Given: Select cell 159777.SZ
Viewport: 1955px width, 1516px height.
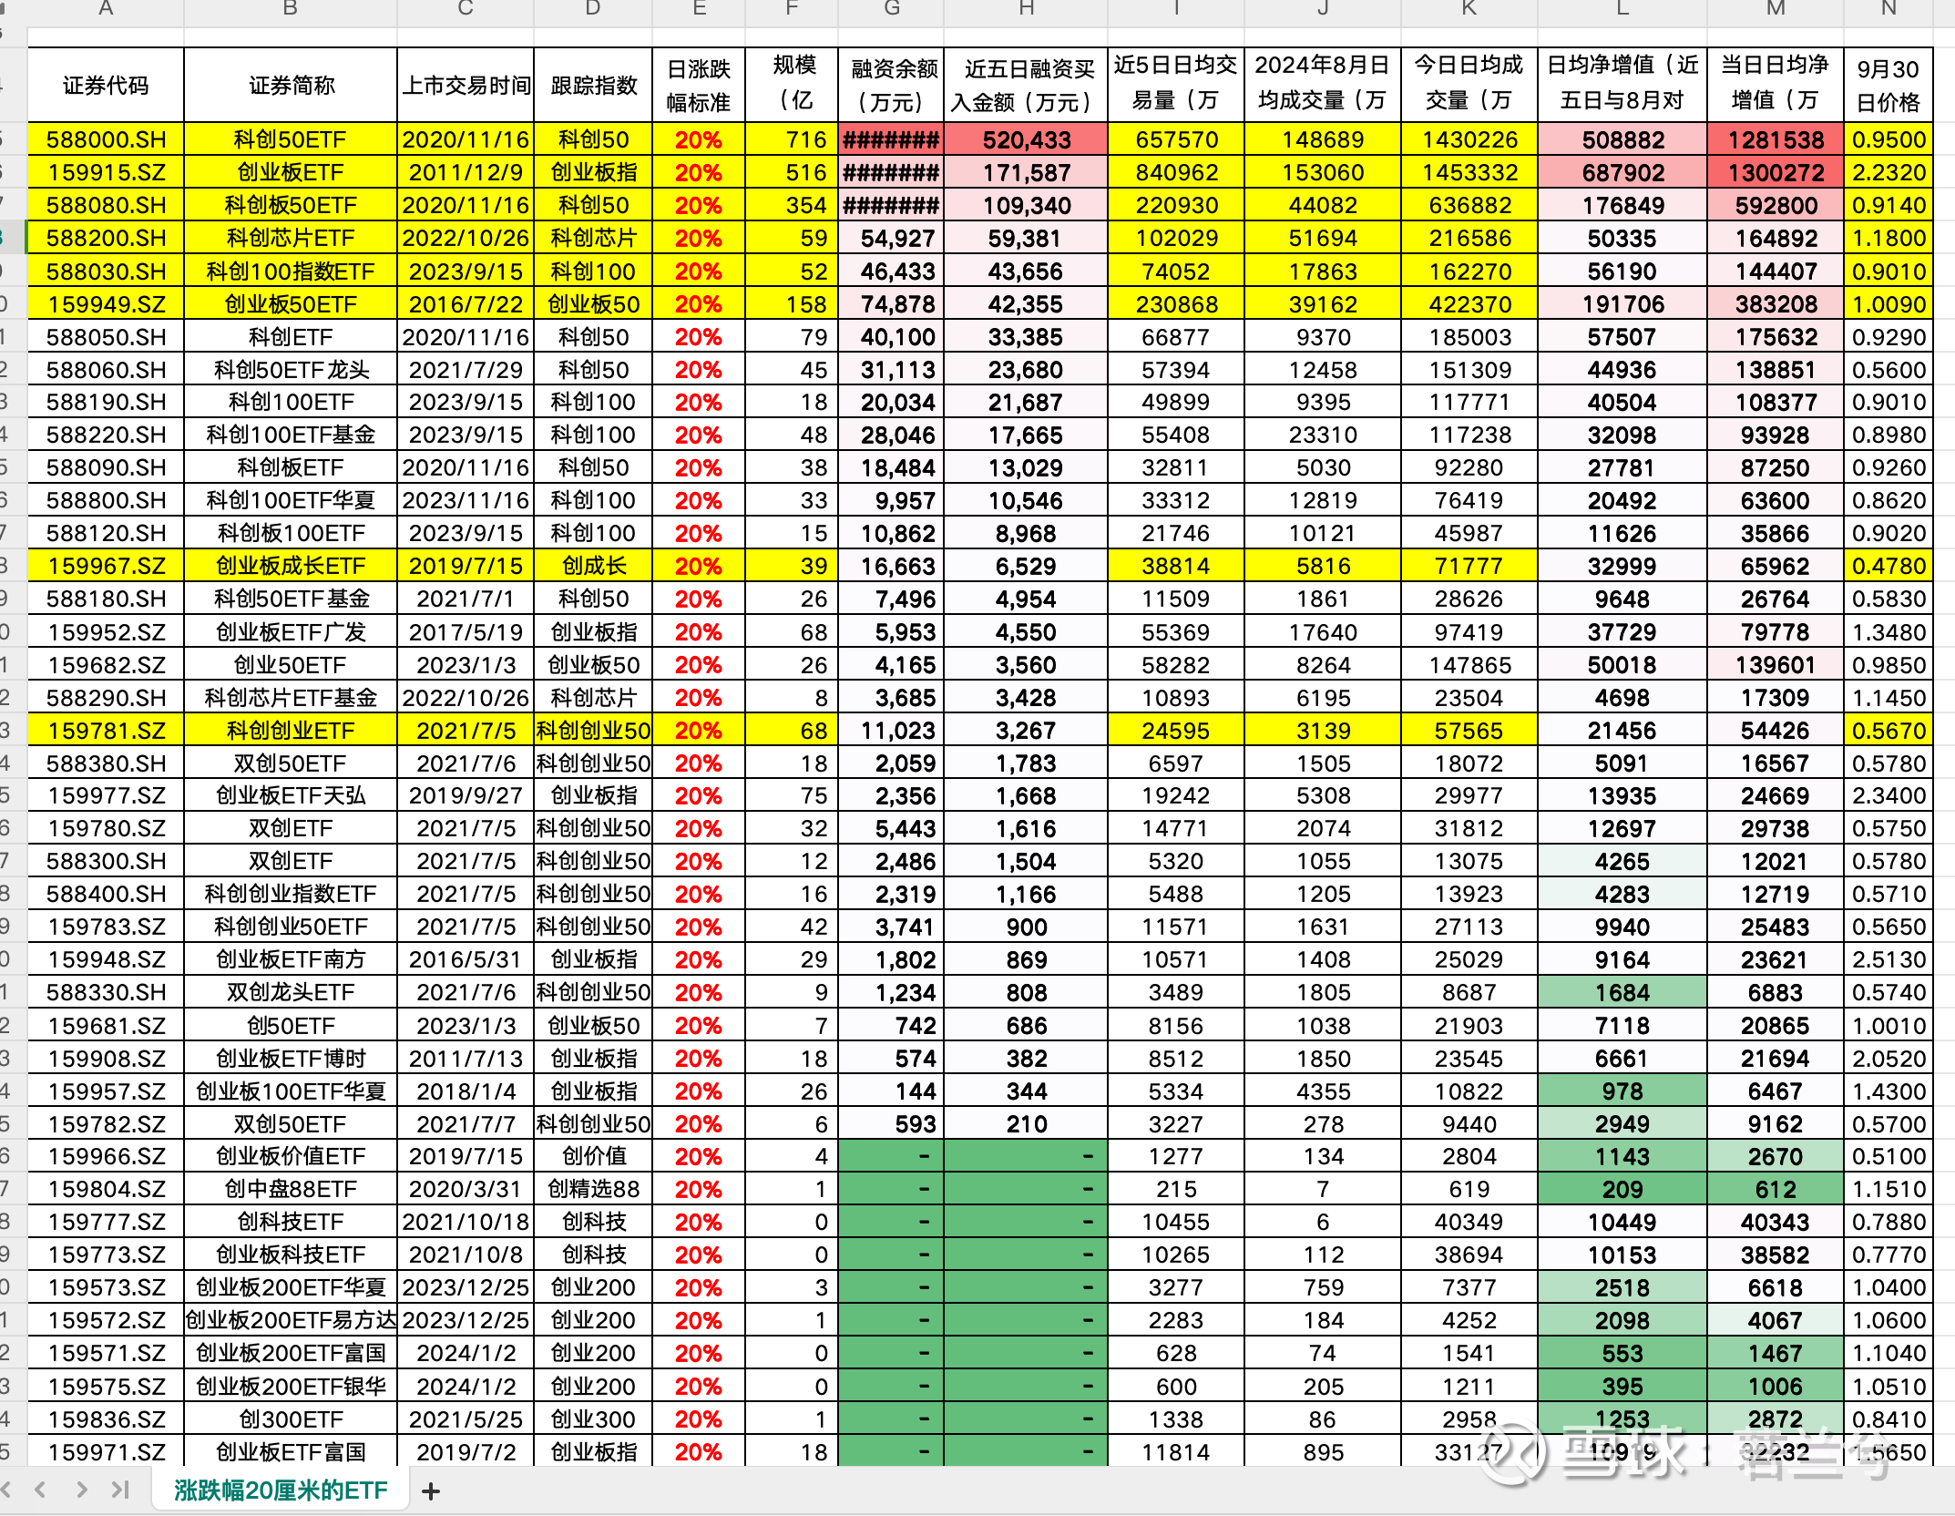Looking at the screenshot, I should click(106, 1222).
